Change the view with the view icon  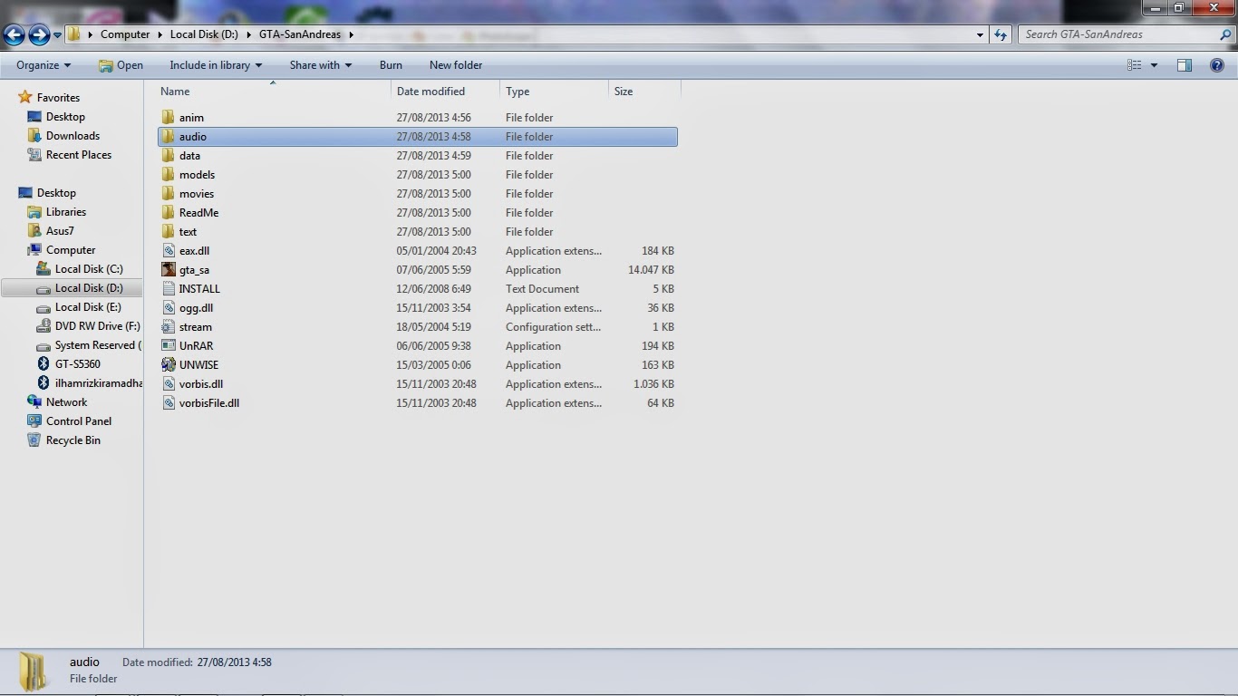pyautogui.click(x=1134, y=65)
